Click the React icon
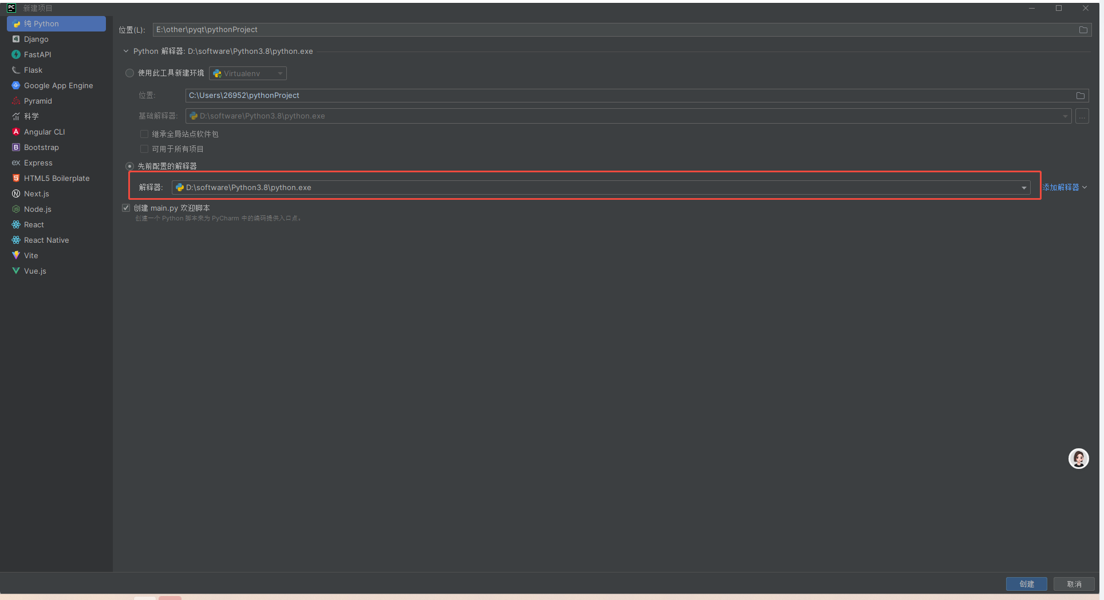The width and height of the screenshot is (1104, 600). click(16, 224)
